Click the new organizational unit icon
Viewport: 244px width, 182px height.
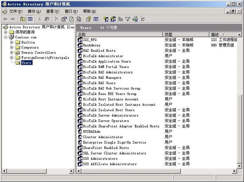click(120, 19)
